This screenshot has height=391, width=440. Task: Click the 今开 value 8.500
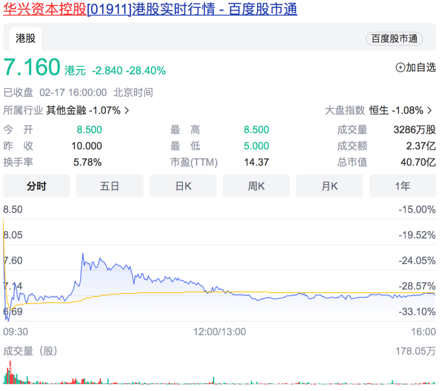89,130
